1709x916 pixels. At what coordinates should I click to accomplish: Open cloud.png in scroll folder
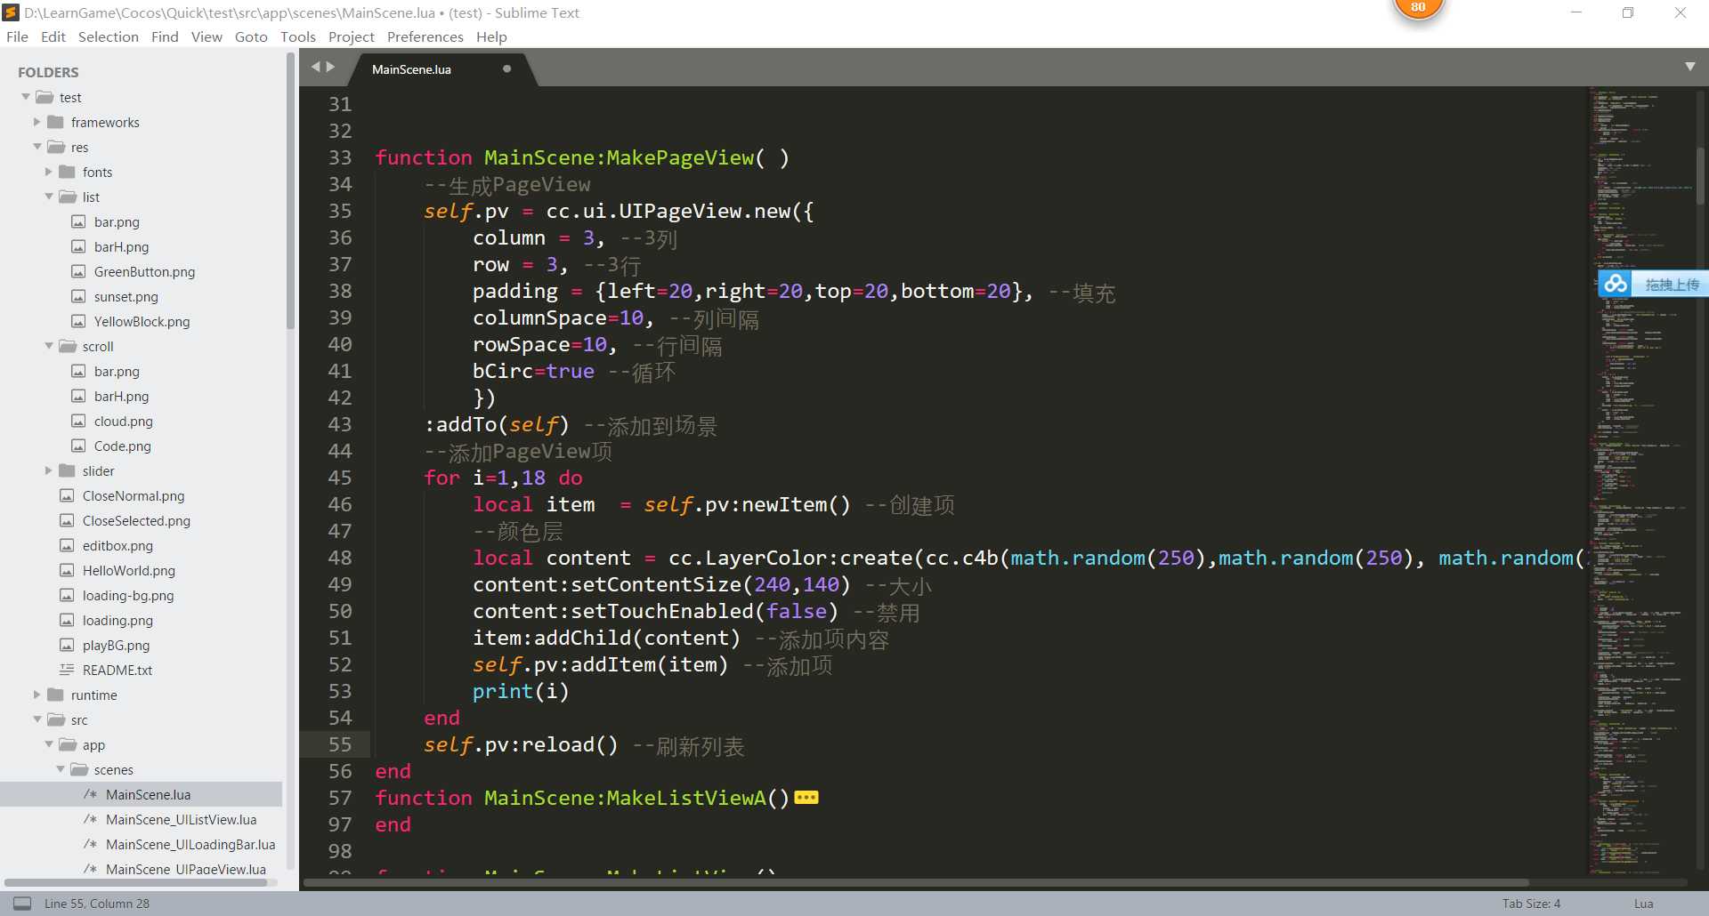click(123, 421)
